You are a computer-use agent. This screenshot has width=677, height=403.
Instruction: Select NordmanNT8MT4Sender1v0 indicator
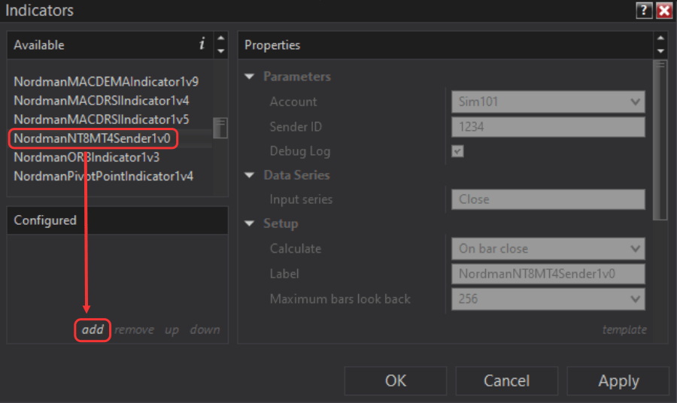(x=93, y=138)
